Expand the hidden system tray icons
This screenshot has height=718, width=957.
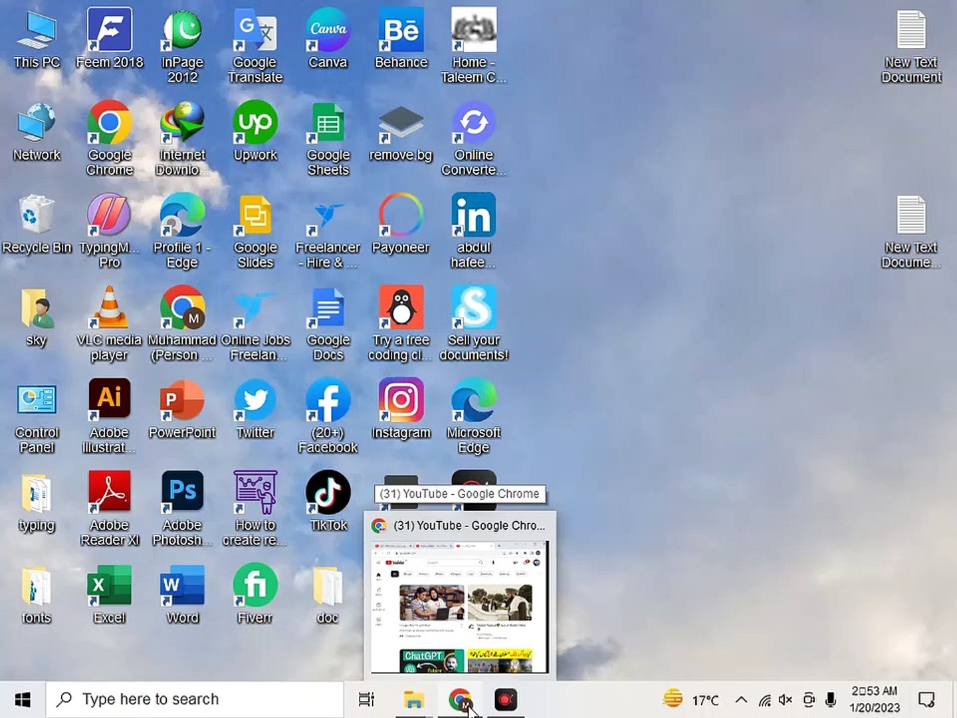(741, 699)
